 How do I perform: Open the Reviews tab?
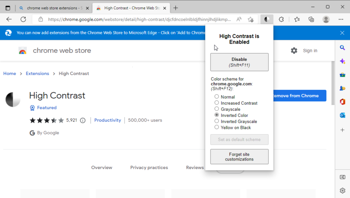pyautogui.click(x=195, y=167)
